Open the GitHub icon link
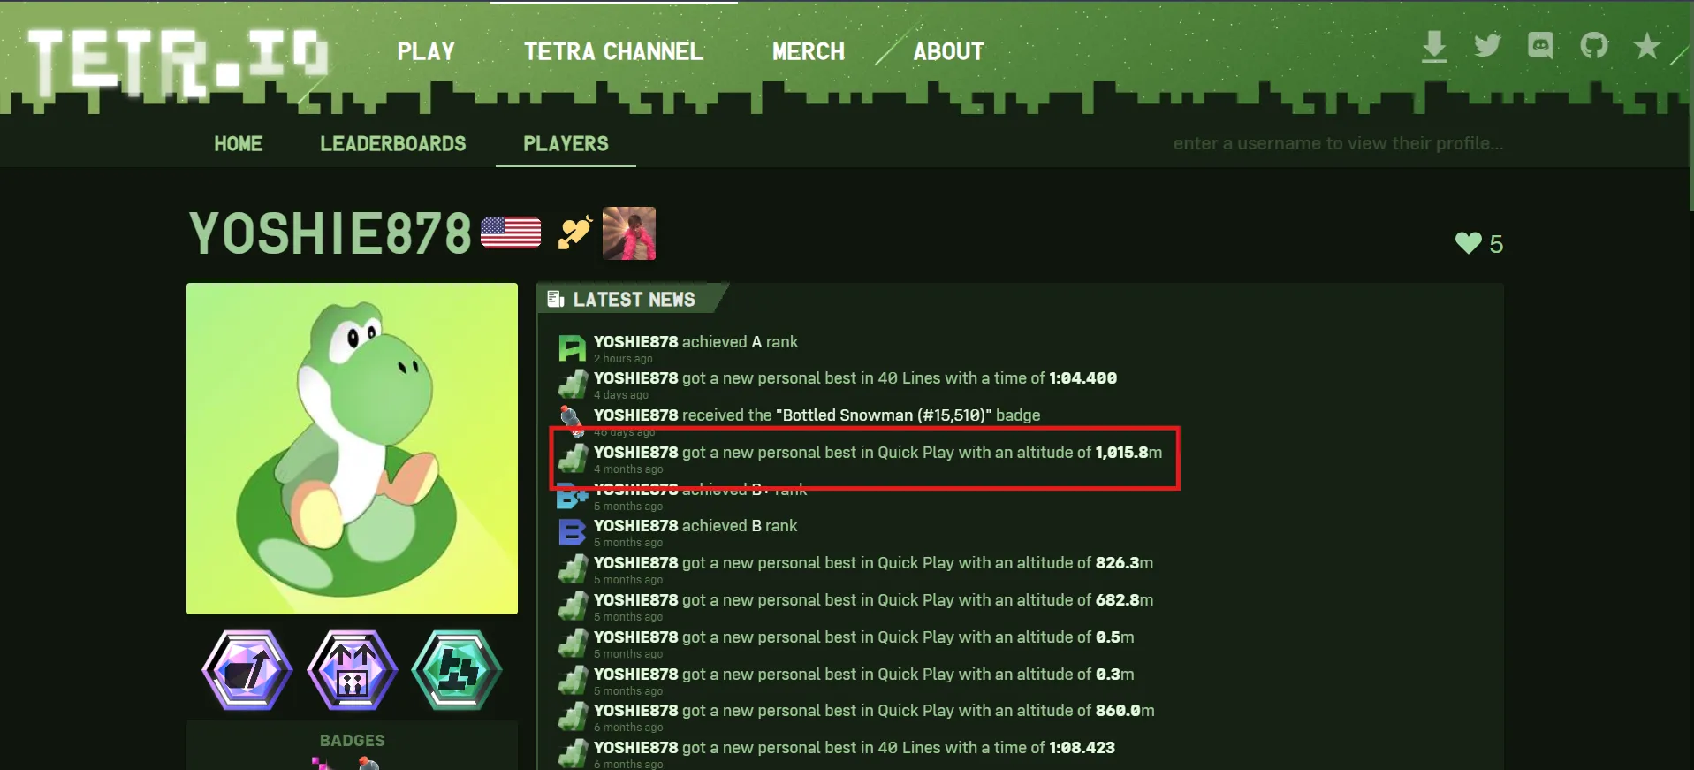This screenshot has width=1694, height=770. [1594, 45]
